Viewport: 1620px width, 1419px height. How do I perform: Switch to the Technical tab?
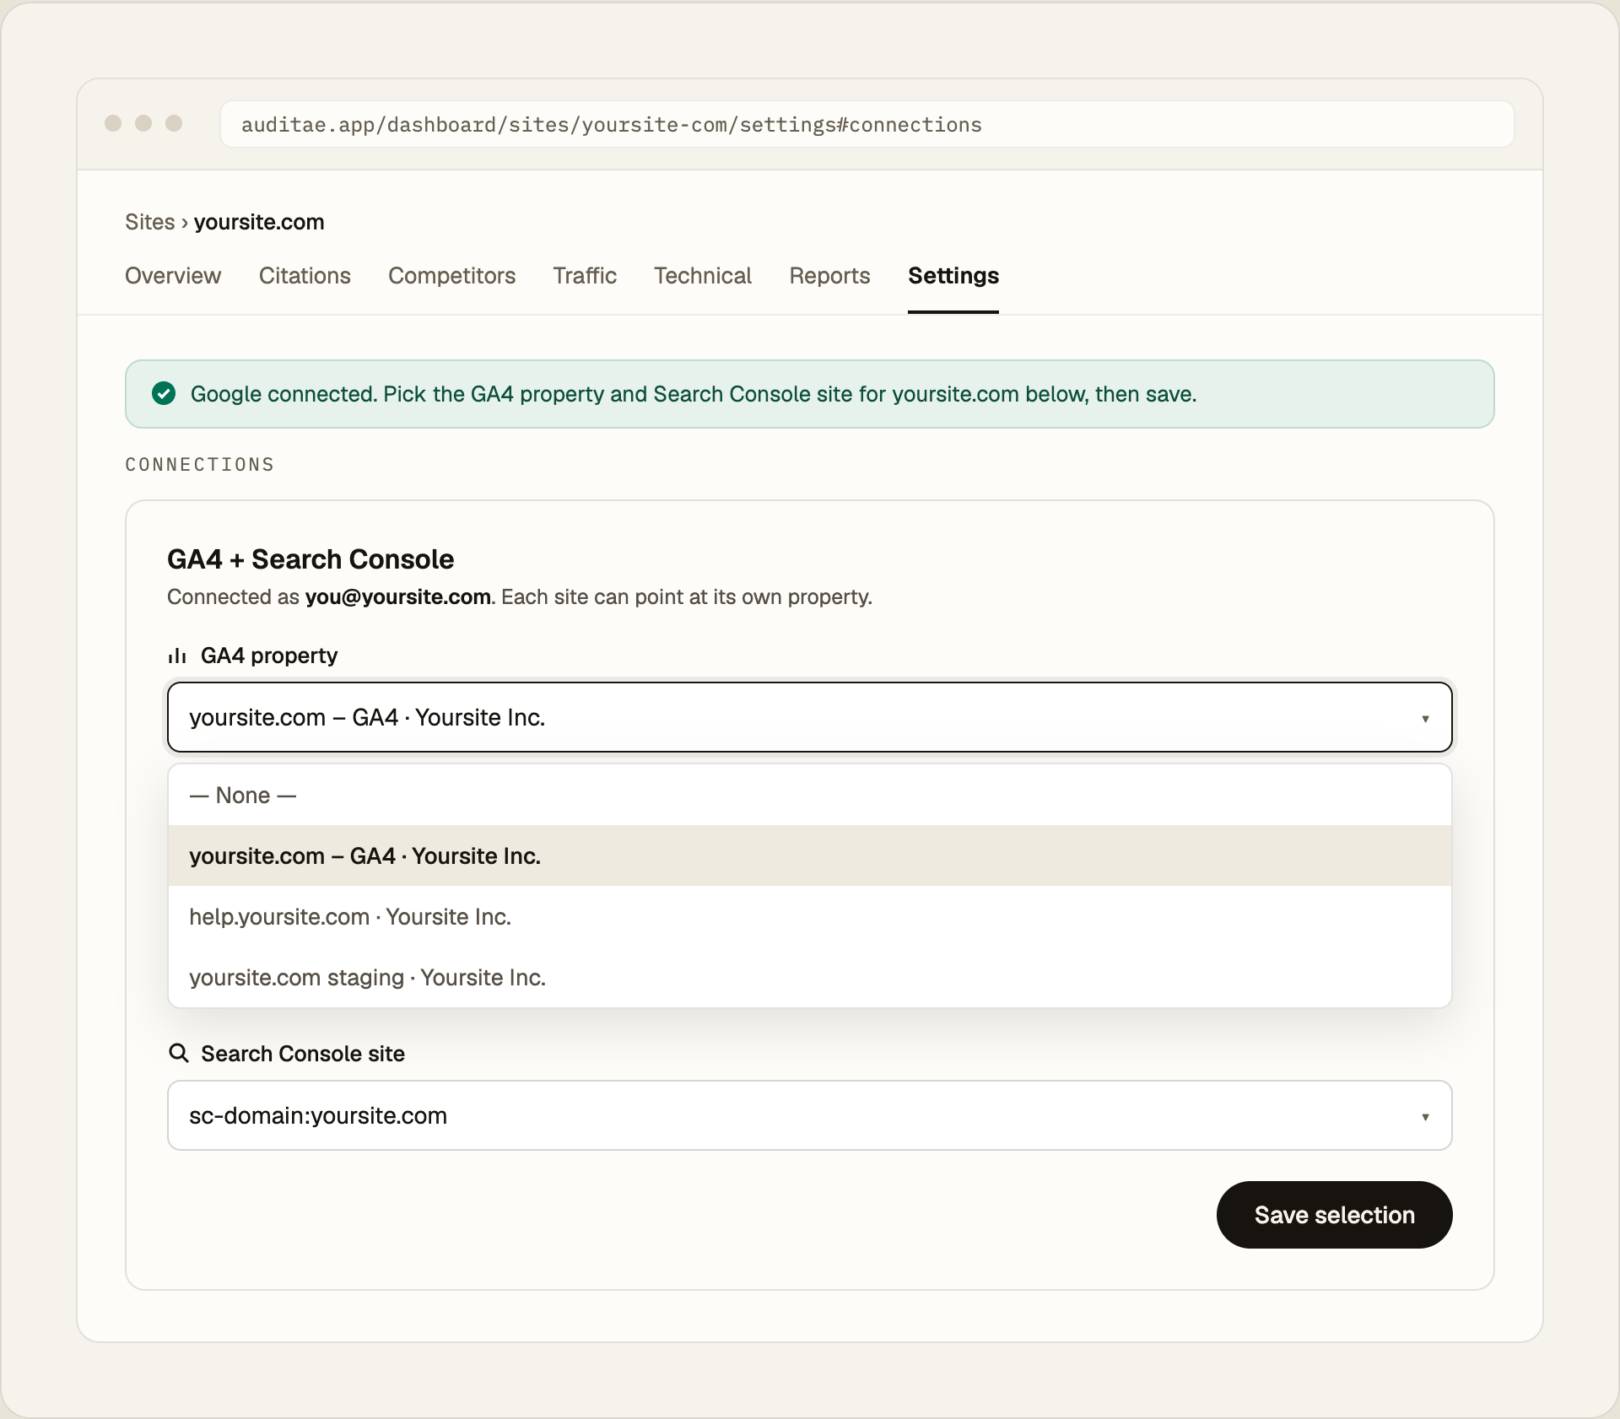tap(703, 276)
